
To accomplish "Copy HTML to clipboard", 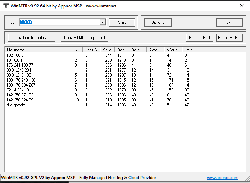I will [x=85, y=38].
